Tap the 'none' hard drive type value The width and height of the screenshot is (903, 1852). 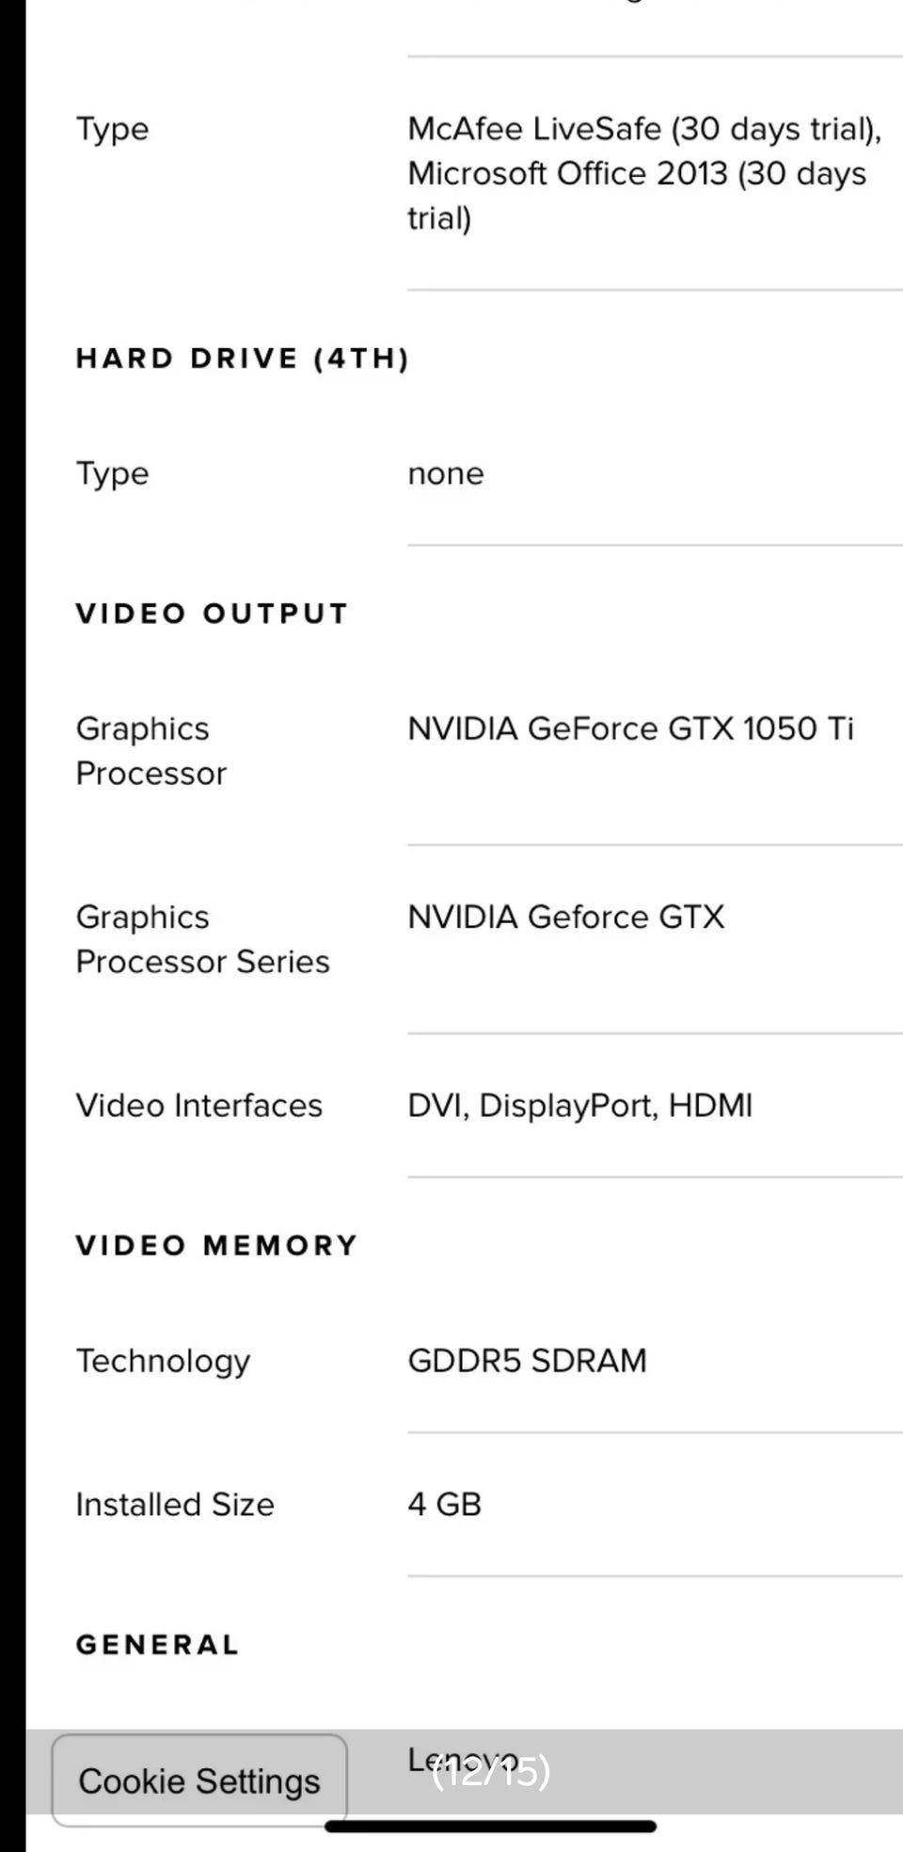(446, 473)
